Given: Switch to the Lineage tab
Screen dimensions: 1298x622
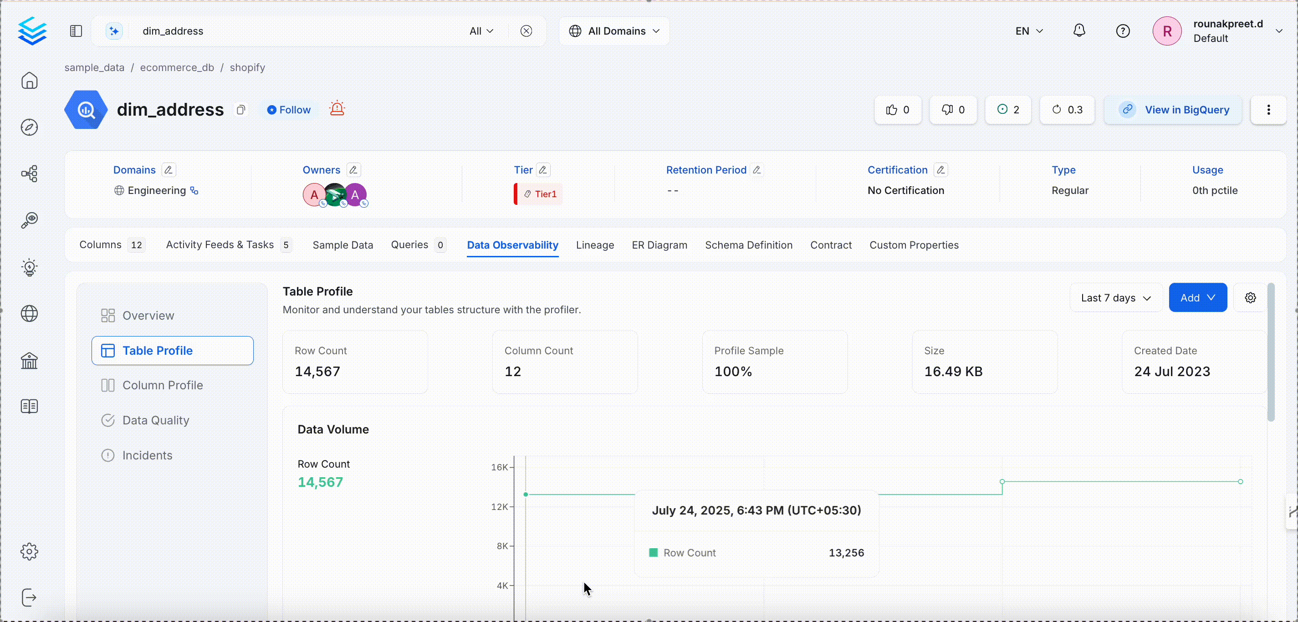Looking at the screenshot, I should coord(595,245).
